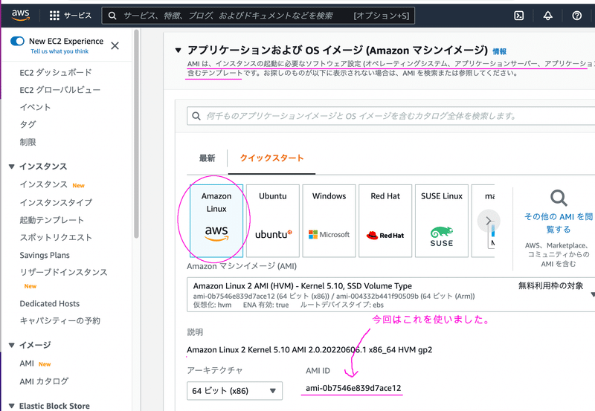Open the help question mark icon
This screenshot has width=595, height=411.
(577, 16)
